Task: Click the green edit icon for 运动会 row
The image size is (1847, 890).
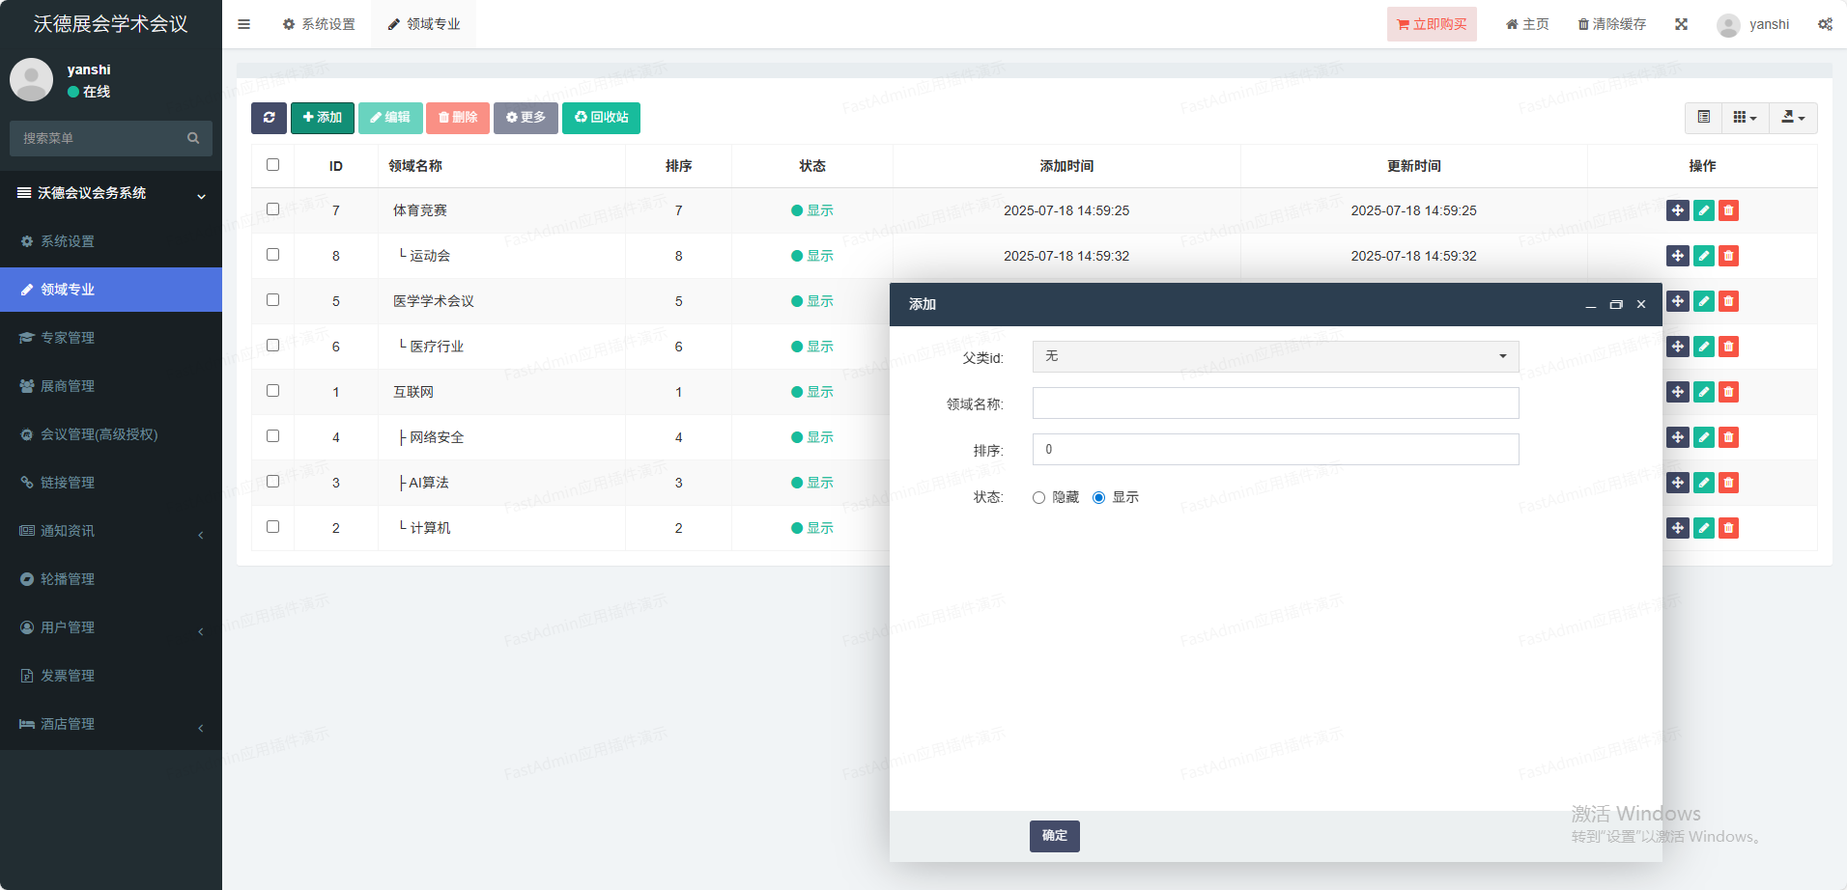Action: [1703, 256]
